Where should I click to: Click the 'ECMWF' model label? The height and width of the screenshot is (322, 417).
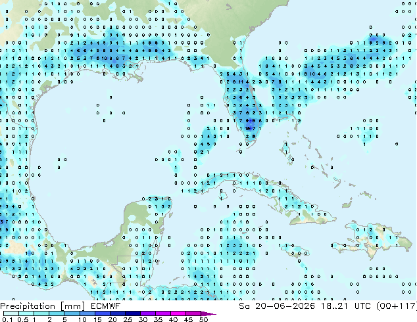pyautogui.click(x=106, y=306)
